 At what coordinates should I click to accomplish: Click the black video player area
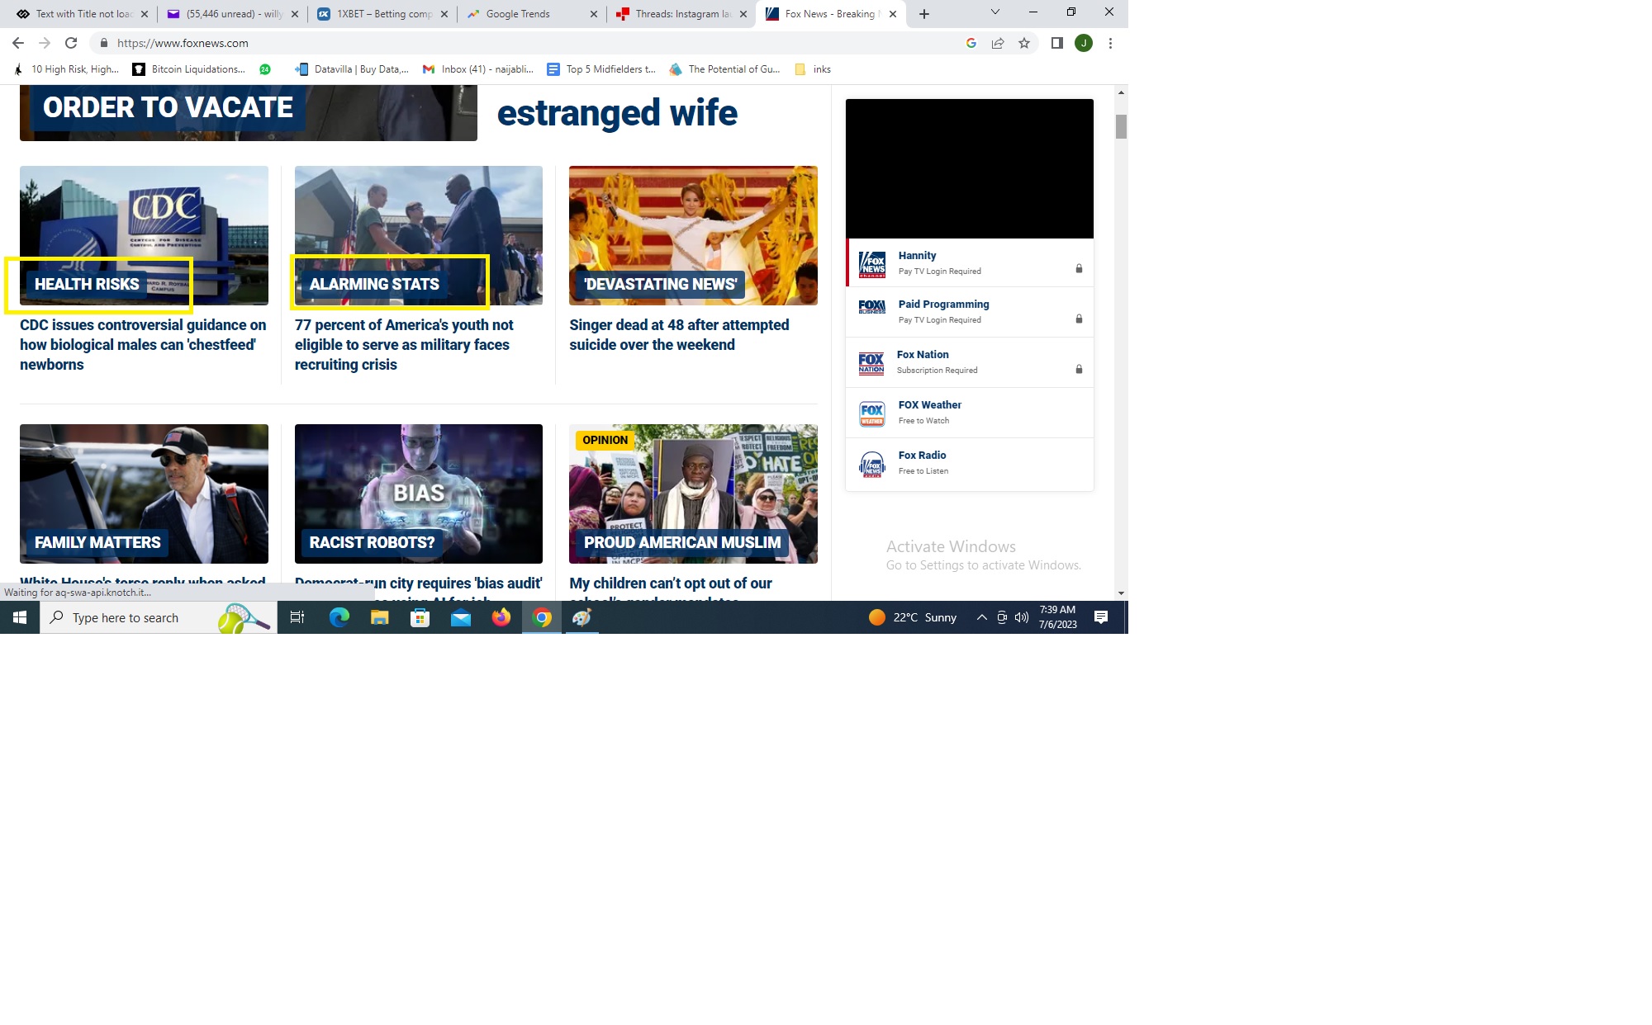coord(970,169)
